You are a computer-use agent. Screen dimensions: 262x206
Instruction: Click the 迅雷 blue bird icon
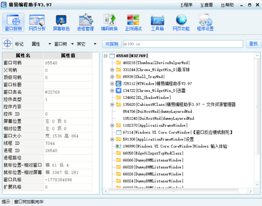[119, 90]
